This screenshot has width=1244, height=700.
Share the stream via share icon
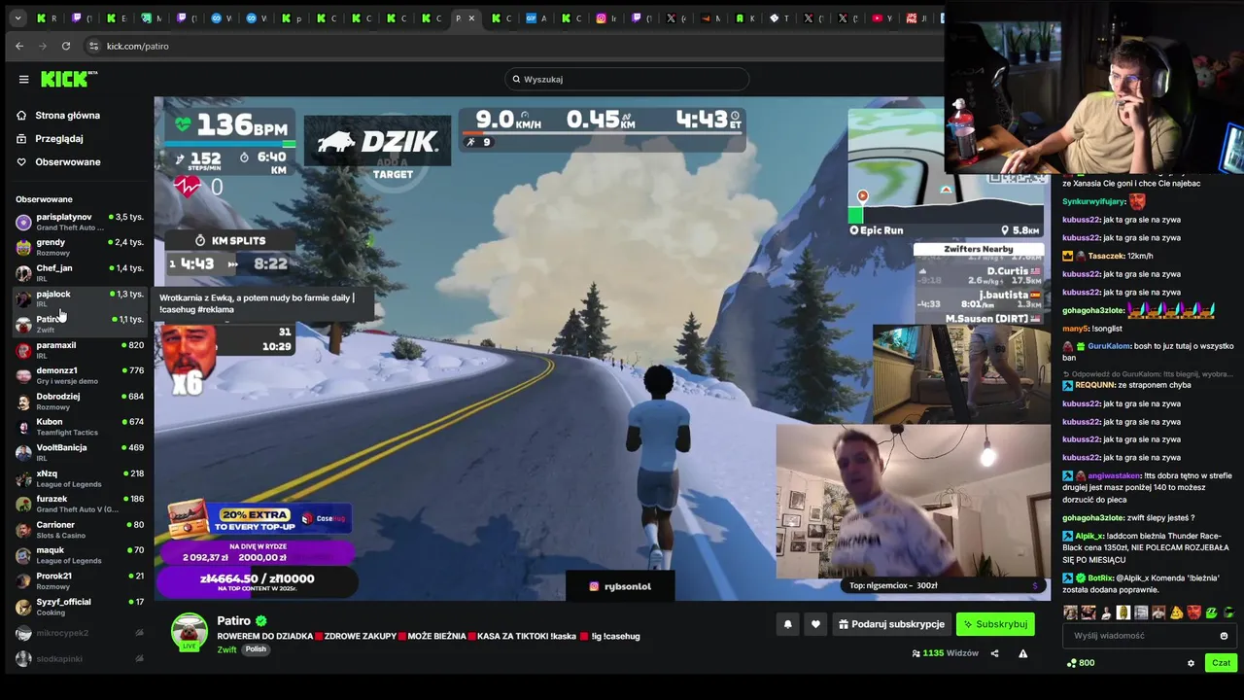click(x=994, y=653)
